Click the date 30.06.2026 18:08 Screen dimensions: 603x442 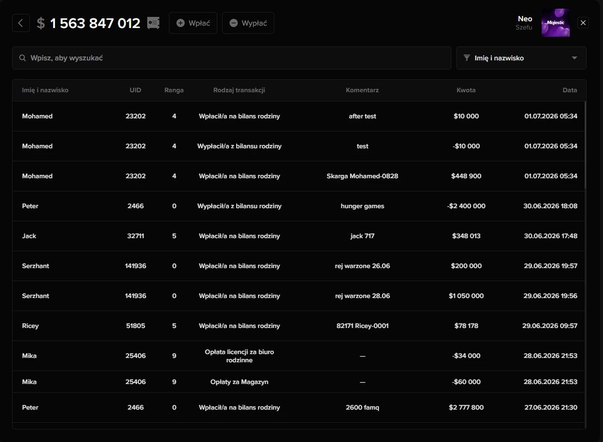coord(550,206)
